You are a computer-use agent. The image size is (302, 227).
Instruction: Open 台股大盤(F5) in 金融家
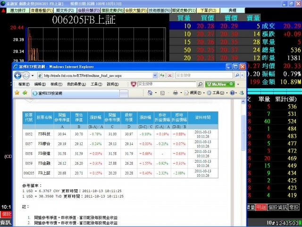[136, 10]
